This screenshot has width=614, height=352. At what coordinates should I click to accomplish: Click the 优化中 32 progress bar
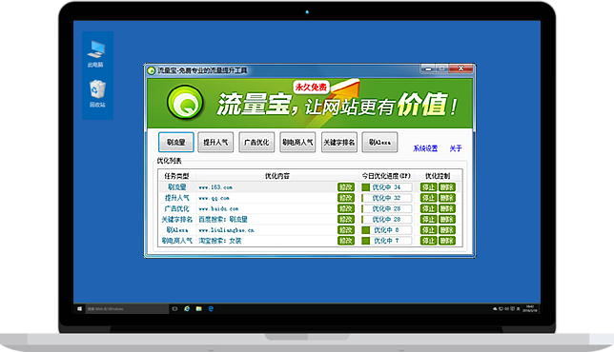coord(386,198)
